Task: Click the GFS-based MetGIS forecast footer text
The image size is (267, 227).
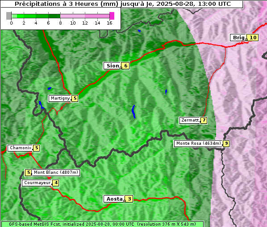Action: (102, 224)
